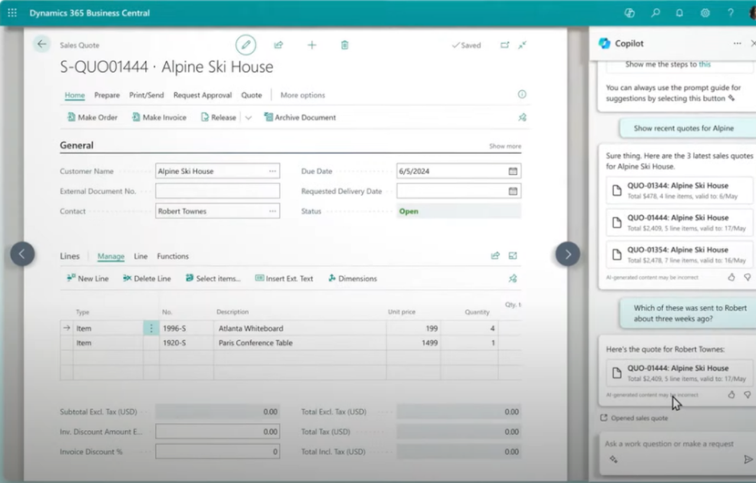Open the notifications bell
This screenshot has height=483, width=756.
[680, 12]
